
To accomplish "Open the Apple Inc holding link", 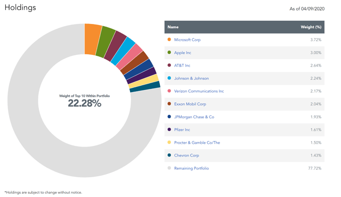I will coord(182,53).
